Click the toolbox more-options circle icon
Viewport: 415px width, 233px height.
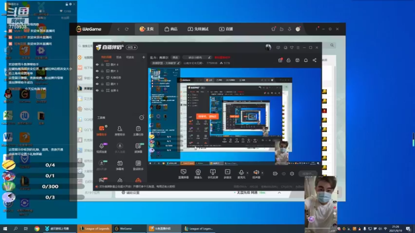pyautogui.click(x=142, y=118)
